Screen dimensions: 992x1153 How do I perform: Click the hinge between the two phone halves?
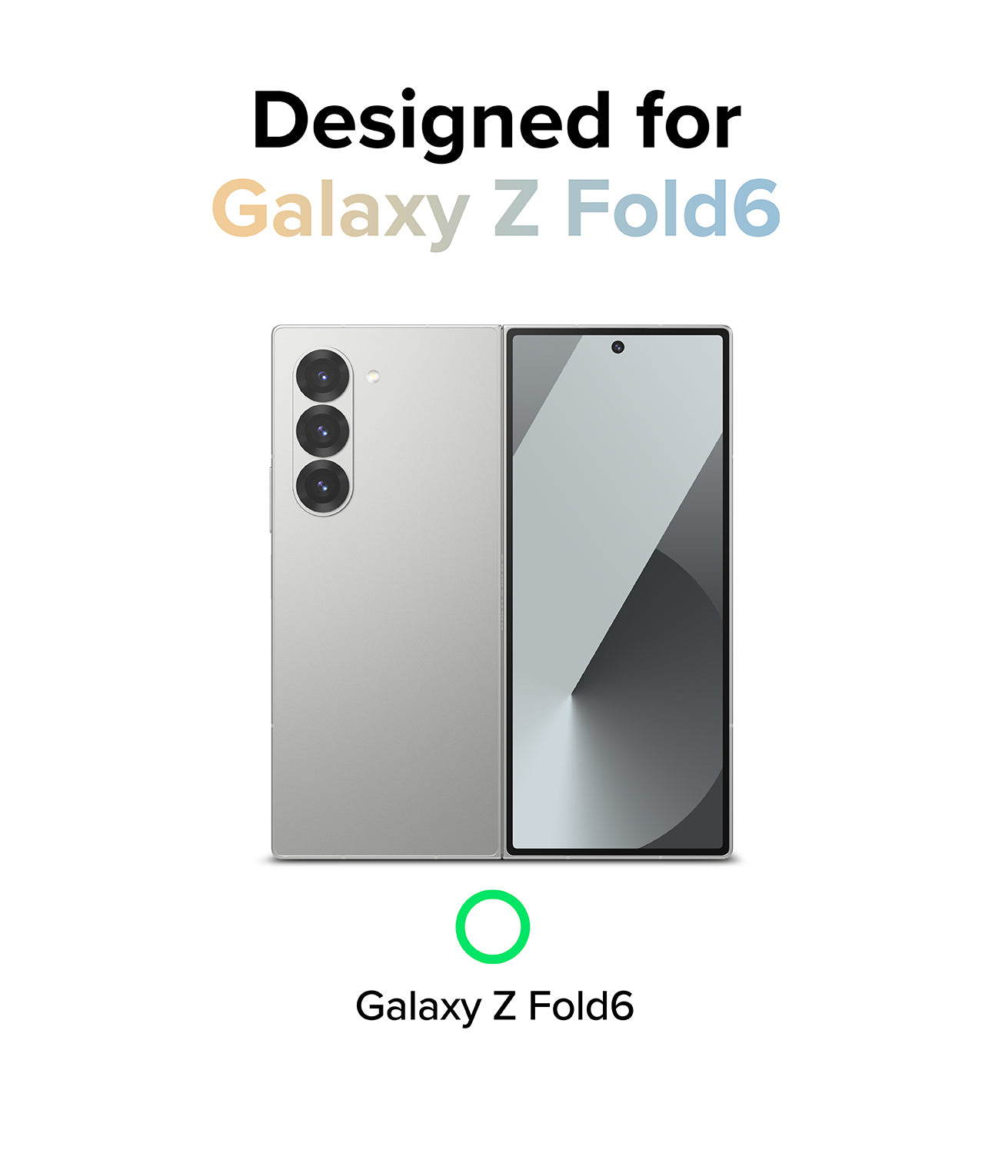pos(502,592)
